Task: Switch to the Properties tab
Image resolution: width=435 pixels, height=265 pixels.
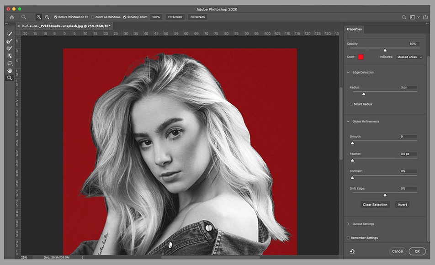Action: (354, 29)
